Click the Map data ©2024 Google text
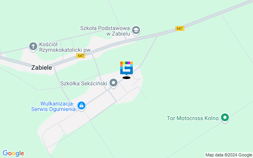253x158 pixels. [x=228, y=155]
